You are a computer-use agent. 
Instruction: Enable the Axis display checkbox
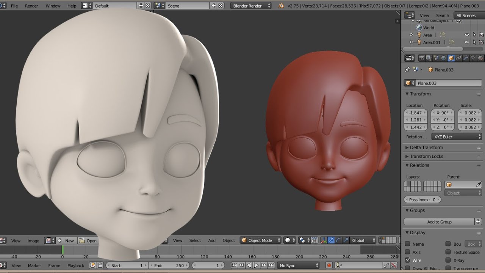408,252
